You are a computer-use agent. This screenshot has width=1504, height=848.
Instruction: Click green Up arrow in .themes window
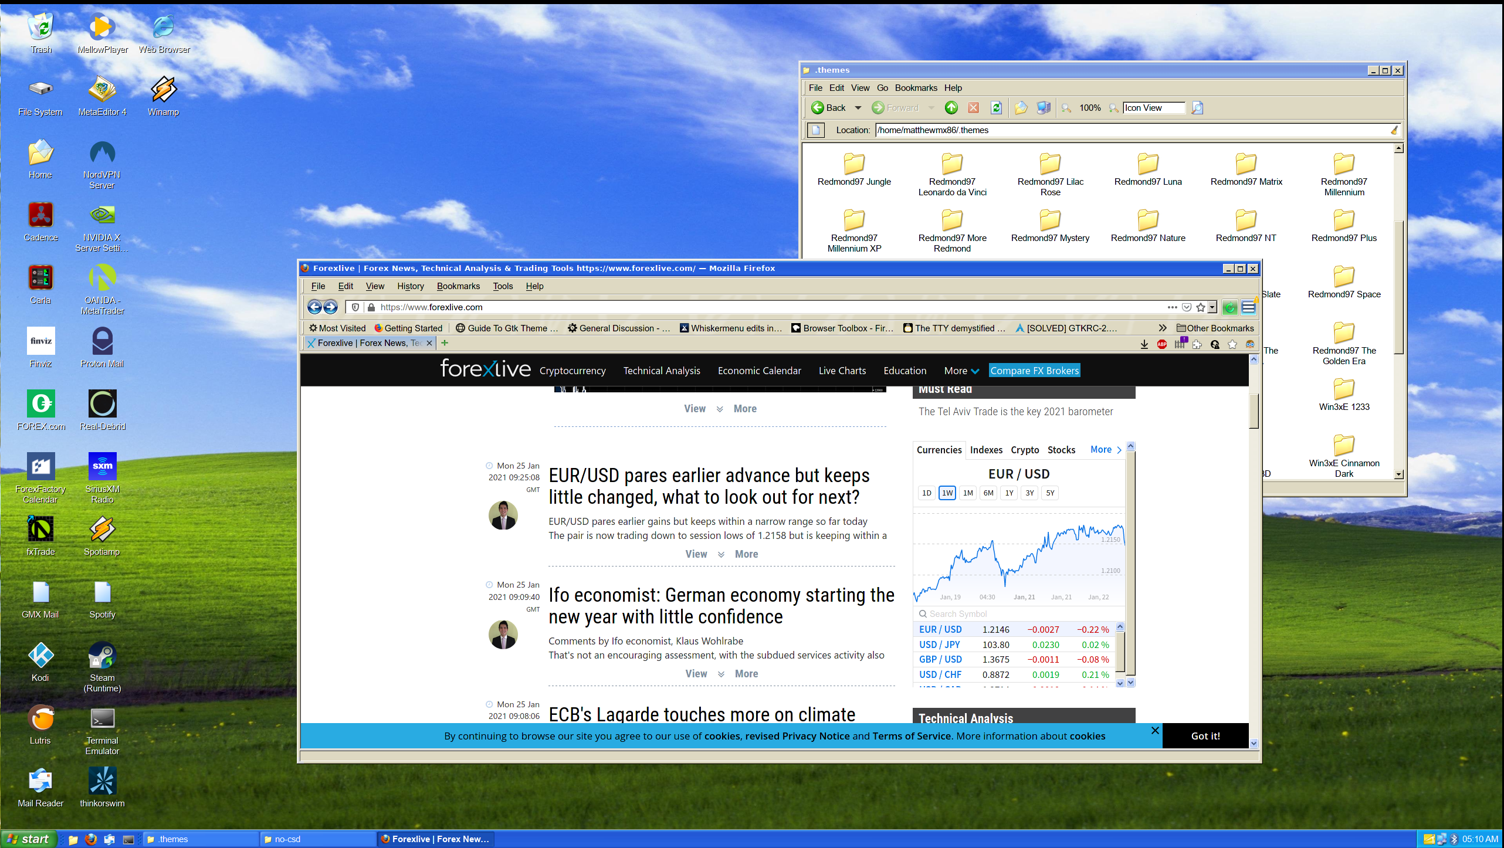click(x=951, y=107)
